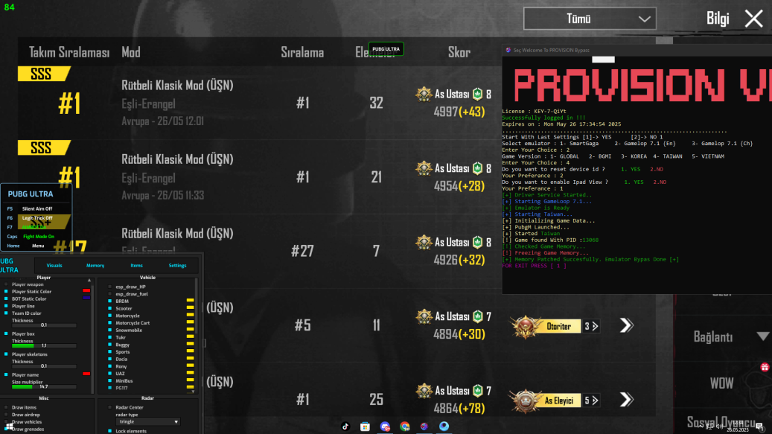Click the green PUBG ULTRA watermark badge
The image size is (772, 434).
[x=387, y=48]
